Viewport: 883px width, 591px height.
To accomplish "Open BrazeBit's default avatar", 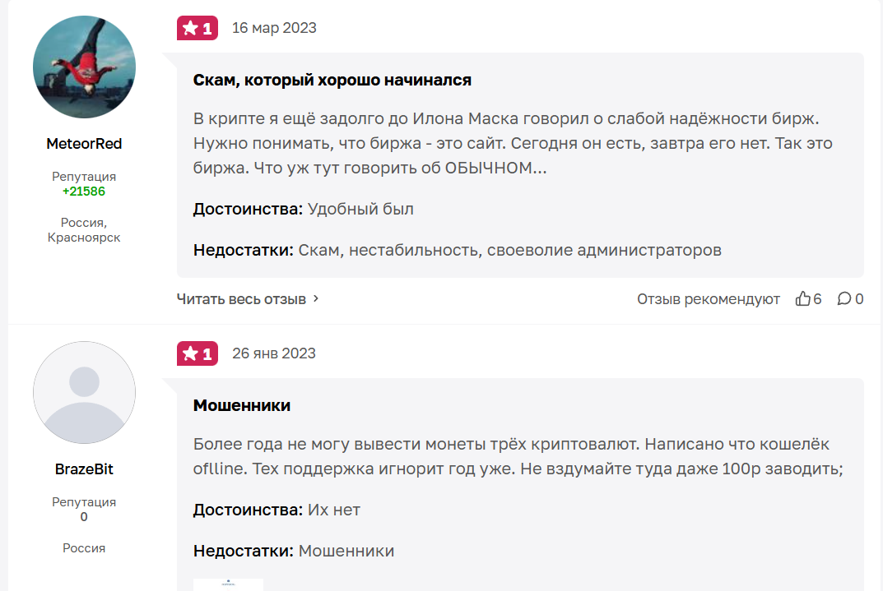I will [x=84, y=393].
